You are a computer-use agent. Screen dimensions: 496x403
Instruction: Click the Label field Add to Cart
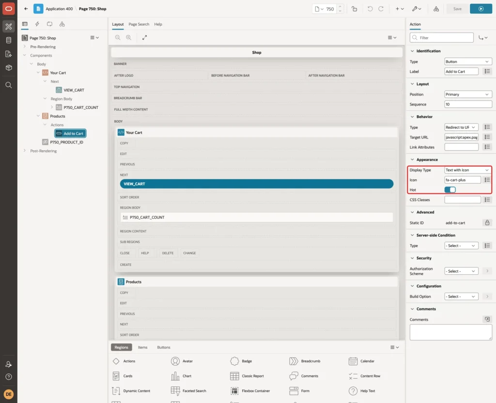(x=461, y=72)
